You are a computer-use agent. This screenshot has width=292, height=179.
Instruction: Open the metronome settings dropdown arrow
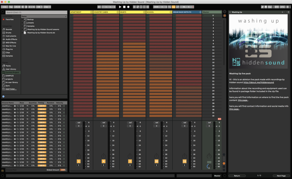(42, 7)
